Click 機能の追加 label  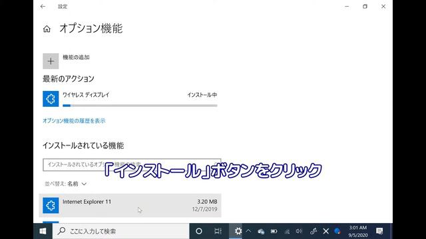(x=76, y=57)
